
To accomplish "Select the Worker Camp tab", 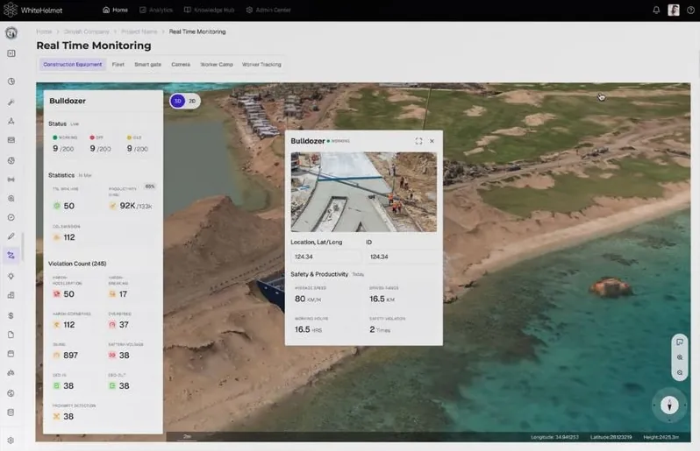I will click(x=217, y=65).
